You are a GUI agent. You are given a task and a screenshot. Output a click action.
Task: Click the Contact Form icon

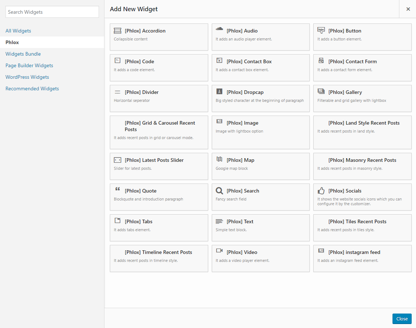click(x=321, y=60)
